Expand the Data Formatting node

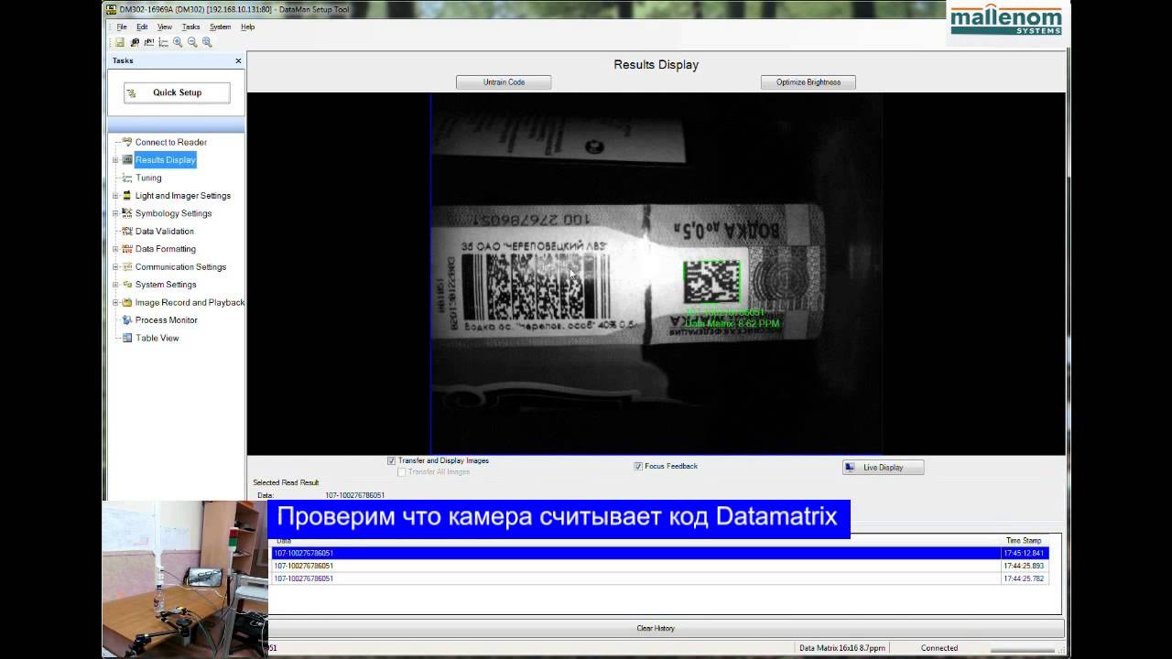(115, 249)
